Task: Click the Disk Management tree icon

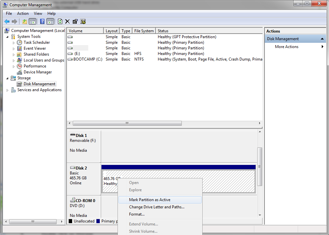Action: pos(19,84)
